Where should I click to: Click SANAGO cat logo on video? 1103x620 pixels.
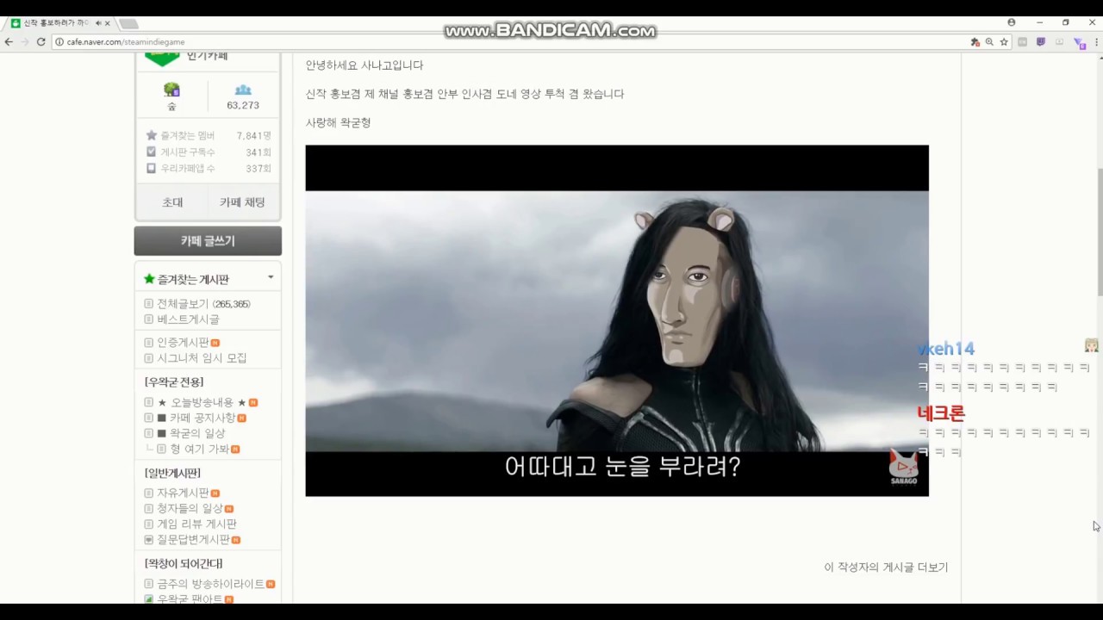point(904,467)
